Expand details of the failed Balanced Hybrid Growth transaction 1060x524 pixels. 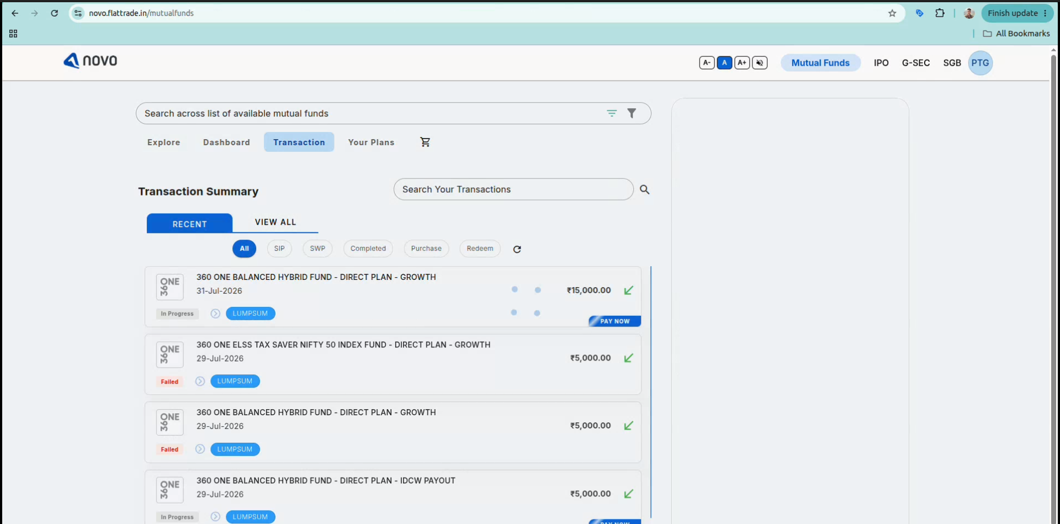click(200, 449)
